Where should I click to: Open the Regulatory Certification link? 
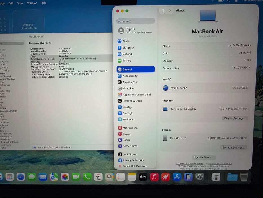(x=220, y=163)
